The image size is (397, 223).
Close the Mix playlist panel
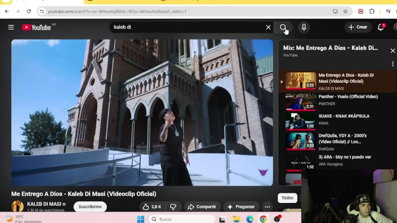[x=393, y=51]
